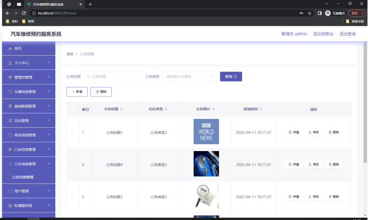
Task: Collapse the 公告信息管理 menu chevron
Action: [48, 164]
